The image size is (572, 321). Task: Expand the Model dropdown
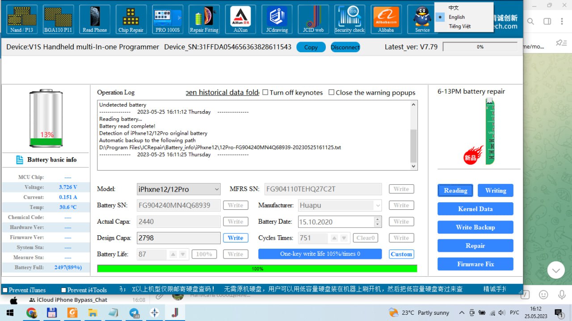tap(217, 189)
